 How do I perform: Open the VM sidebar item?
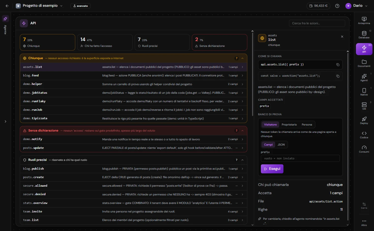[364, 106]
